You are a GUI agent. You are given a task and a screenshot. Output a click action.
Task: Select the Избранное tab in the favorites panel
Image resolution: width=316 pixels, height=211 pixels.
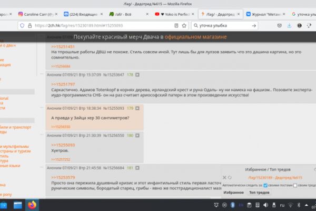pos(233,193)
